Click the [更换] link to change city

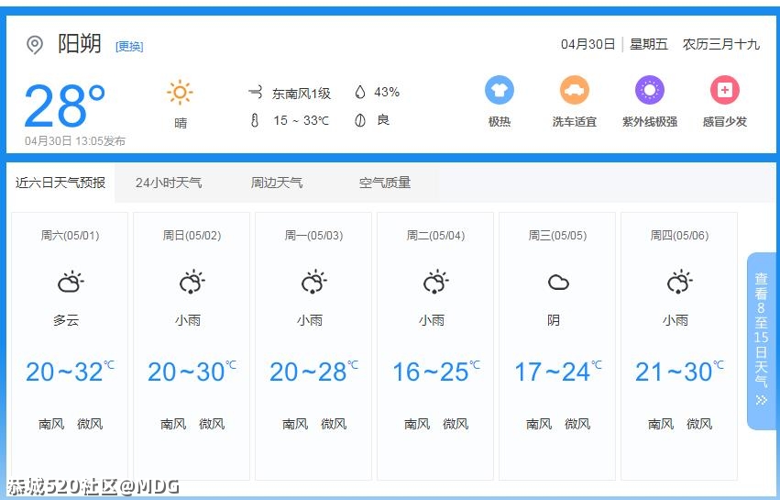pyautogui.click(x=129, y=46)
